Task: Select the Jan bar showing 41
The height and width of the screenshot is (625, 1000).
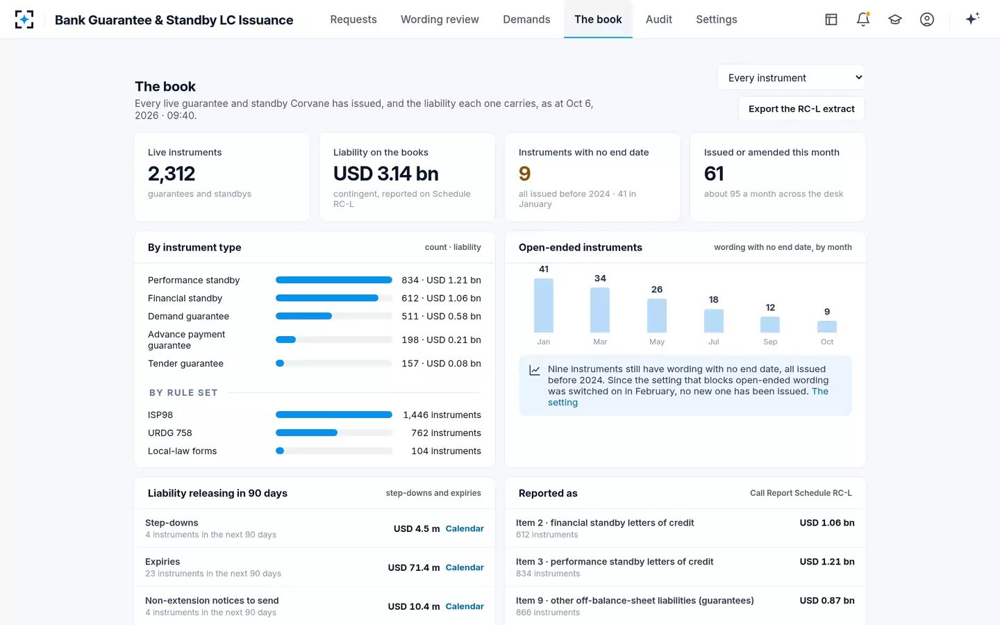Action: point(544,306)
